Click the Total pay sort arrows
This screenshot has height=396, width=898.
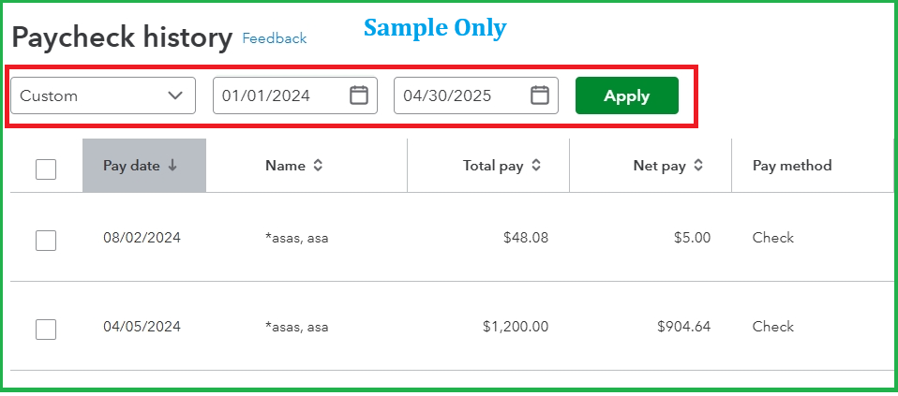pyautogui.click(x=535, y=166)
